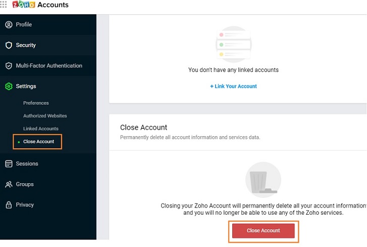Click the Settings gear icon
Viewport: 367px width, 247px height.
(x=9, y=87)
